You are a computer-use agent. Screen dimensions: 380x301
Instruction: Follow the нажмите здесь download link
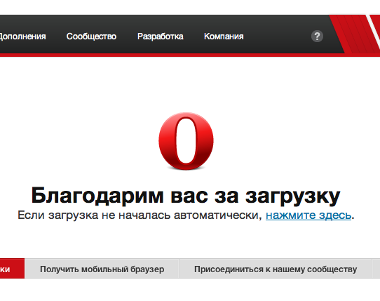308,215
